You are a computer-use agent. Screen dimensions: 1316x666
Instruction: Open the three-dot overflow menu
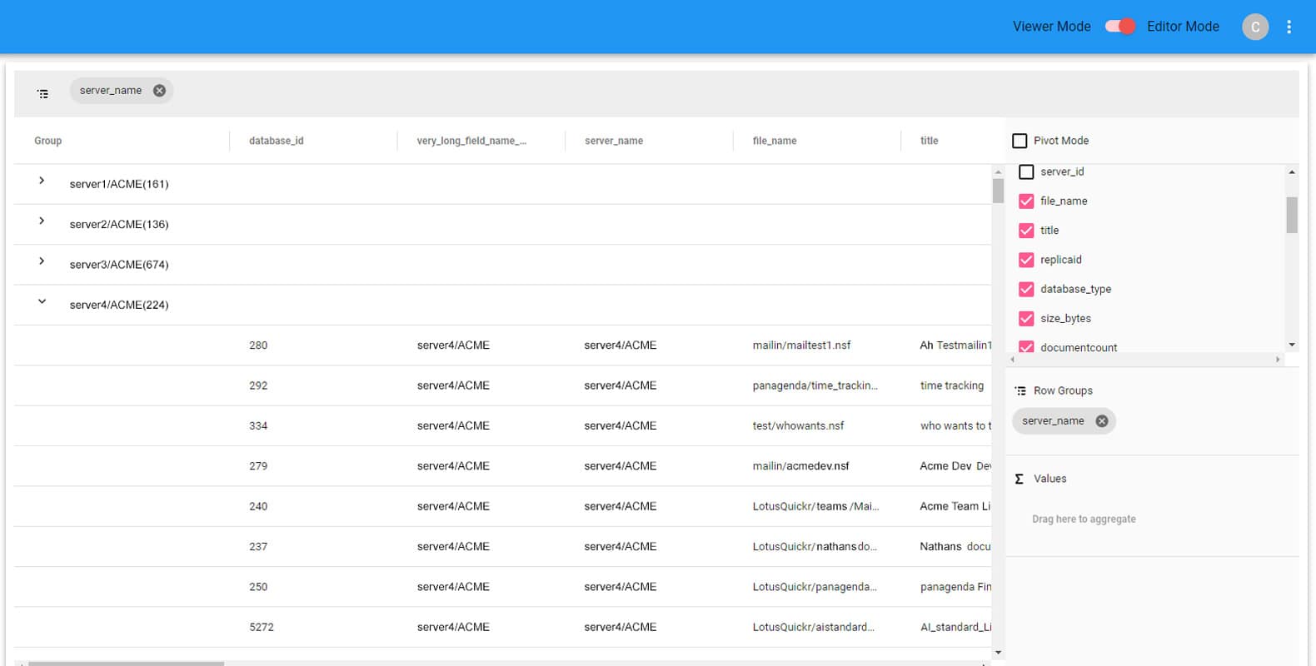1289,27
